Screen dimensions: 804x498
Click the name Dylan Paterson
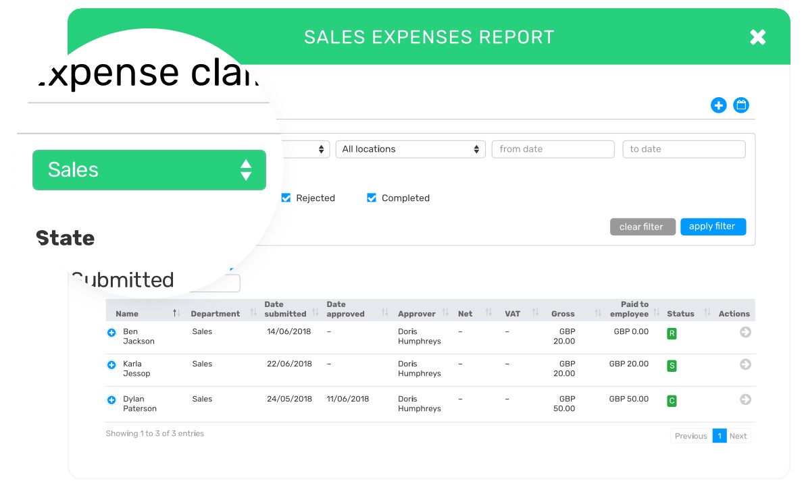[x=139, y=404]
